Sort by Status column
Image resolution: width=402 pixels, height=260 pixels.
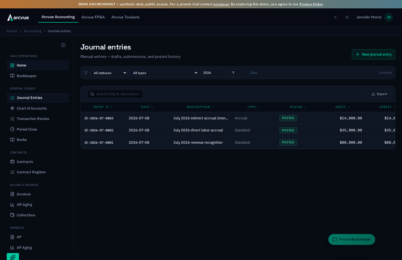click(x=298, y=107)
